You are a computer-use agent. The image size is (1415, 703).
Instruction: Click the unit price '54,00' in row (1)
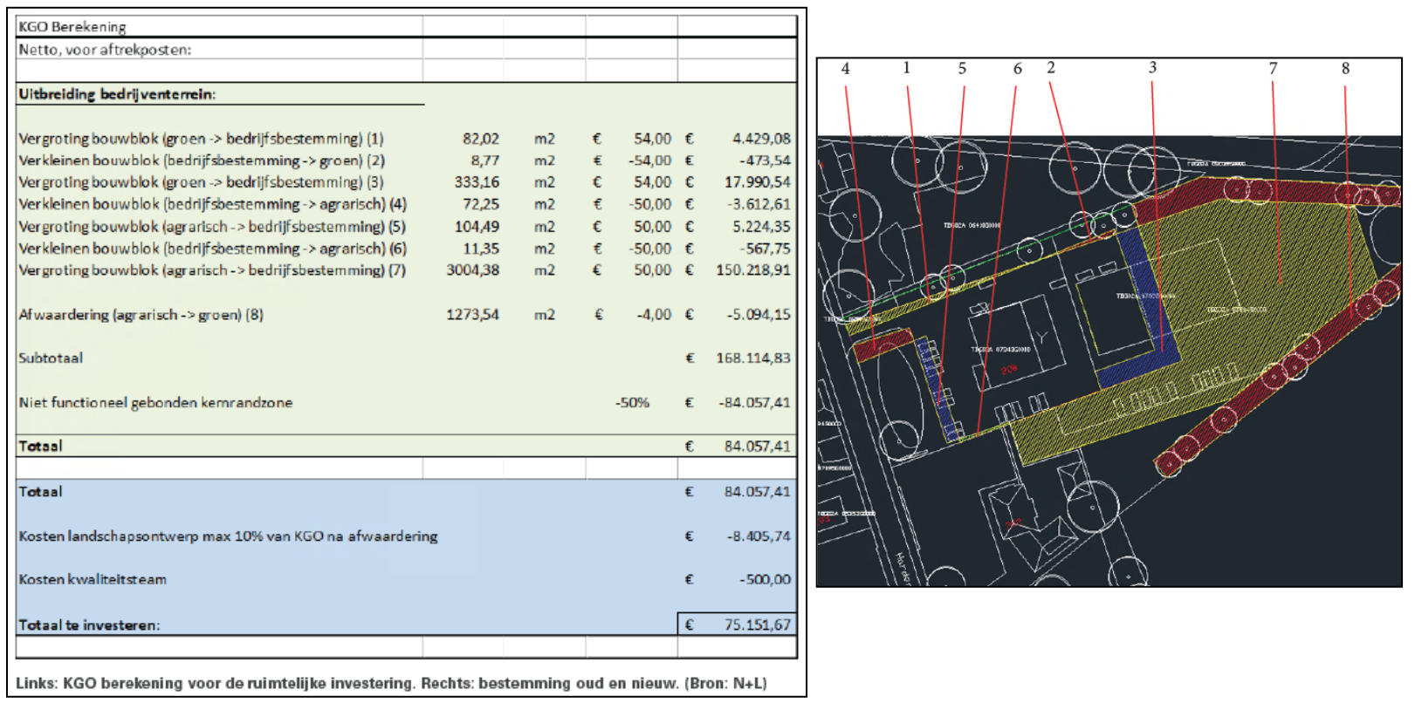point(653,139)
